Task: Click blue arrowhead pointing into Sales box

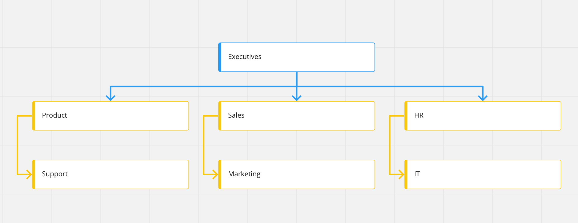Action: [297, 97]
